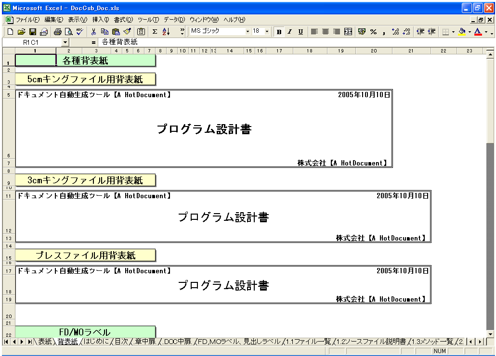
Task: Click the New workbook icon
Action: pyautogui.click(x=10, y=32)
